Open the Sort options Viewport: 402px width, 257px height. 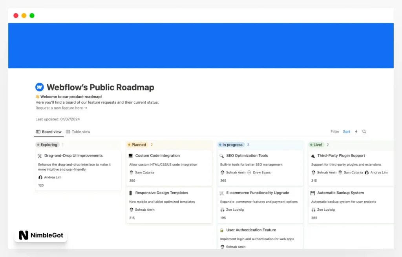click(x=347, y=132)
